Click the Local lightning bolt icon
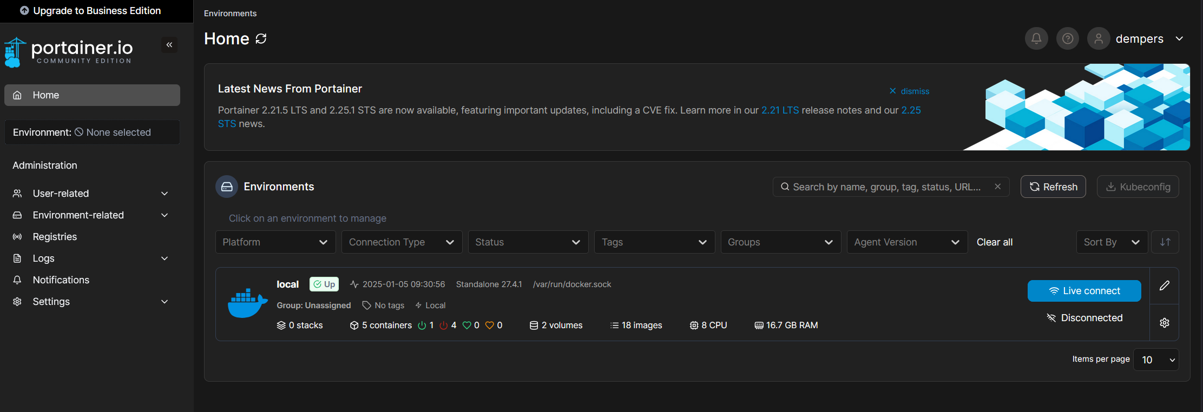The height and width of the screenshot is (412, 1203). tap(418, 305)
